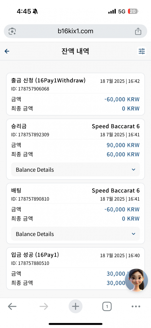Tap the browser forward arrow
The width and height of the screenshot is (151, 328).
click(x=44, y=307)
